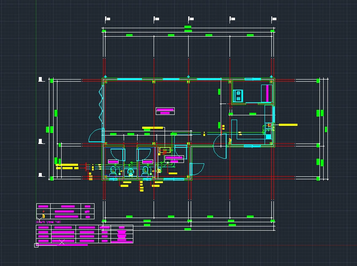Select the zigzag folding door on left wall
Viewport: 357px width, 266px height.
101,103
